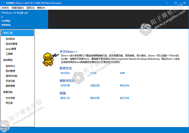
Task: Click the 帮助与支持 heading
Action: click(67, 81)
